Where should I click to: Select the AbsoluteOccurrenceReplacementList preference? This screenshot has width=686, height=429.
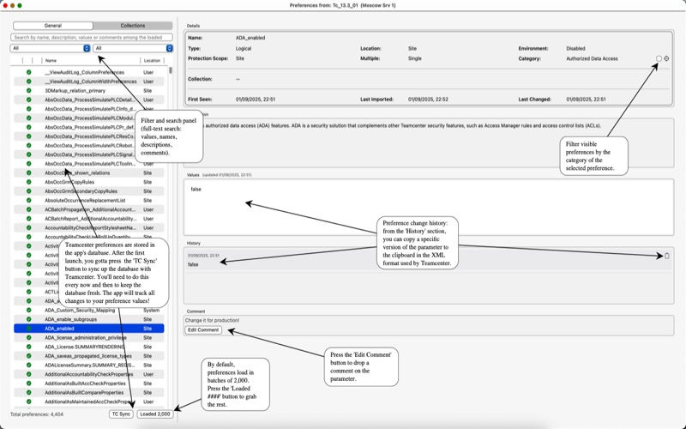[89, 201]
